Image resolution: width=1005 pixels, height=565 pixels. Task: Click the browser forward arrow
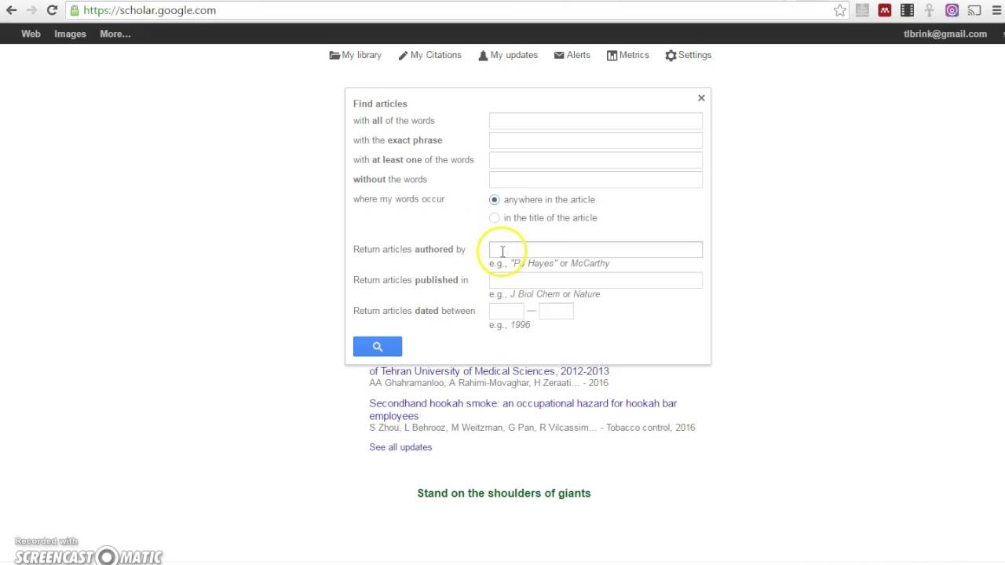point(31,10)
